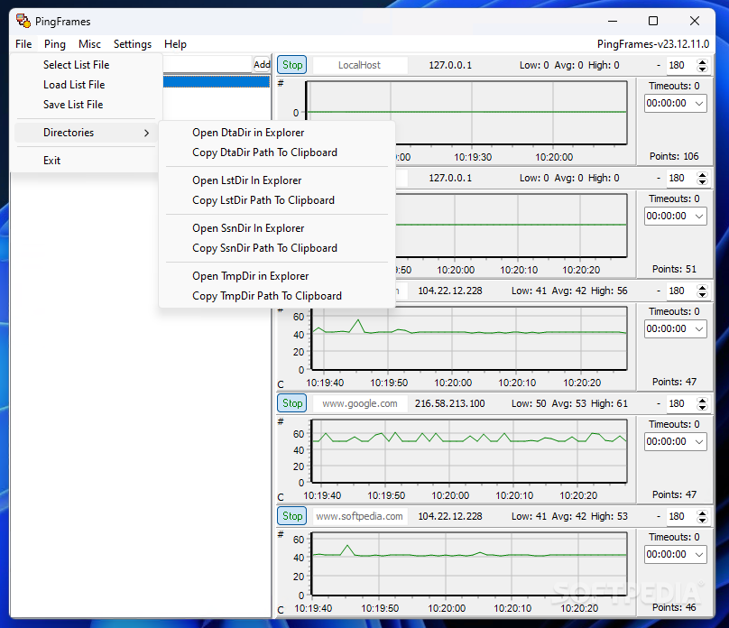Choose Load List File menu entry
Screen dimensions: 729x628
point(87,85)
